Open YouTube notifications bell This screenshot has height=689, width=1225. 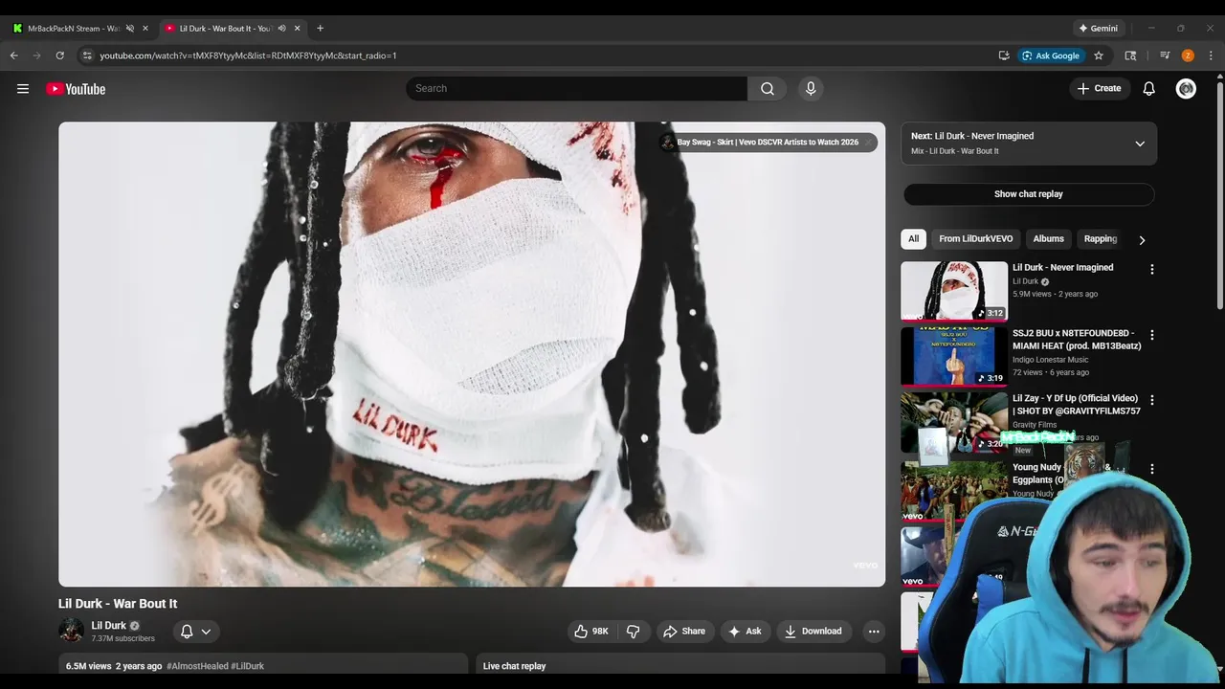click(1149, 89)
